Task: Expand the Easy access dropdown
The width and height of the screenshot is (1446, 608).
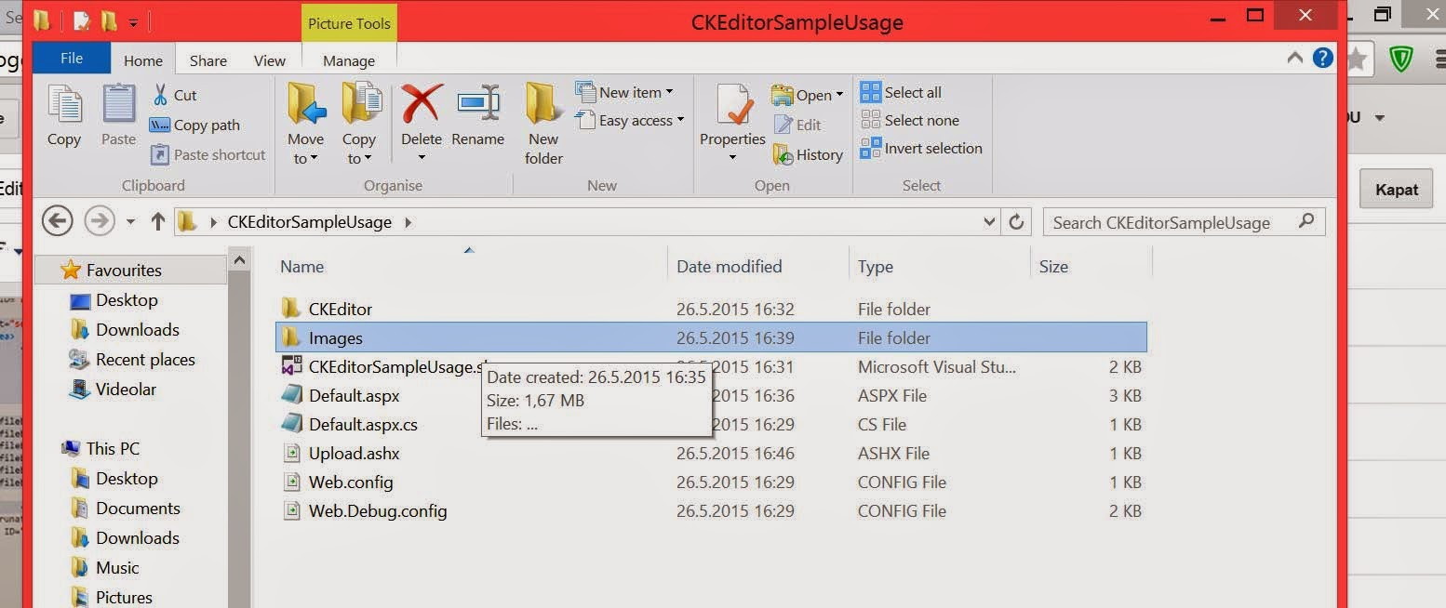Action: (x=629, y=120)
